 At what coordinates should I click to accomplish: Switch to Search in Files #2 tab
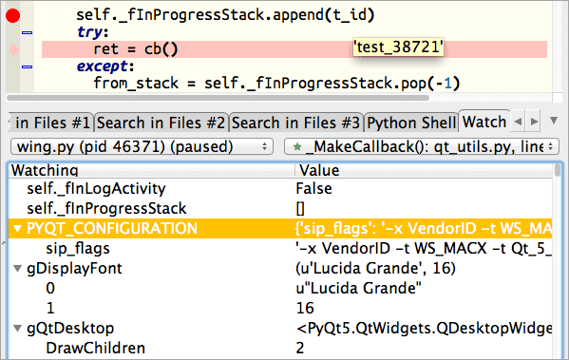pos(161,123)
